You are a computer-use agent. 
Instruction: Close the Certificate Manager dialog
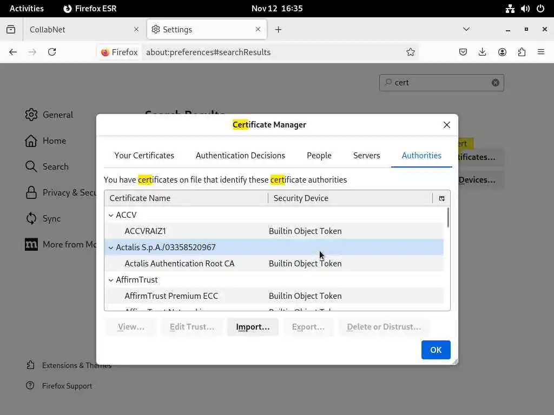click(446, 125)
